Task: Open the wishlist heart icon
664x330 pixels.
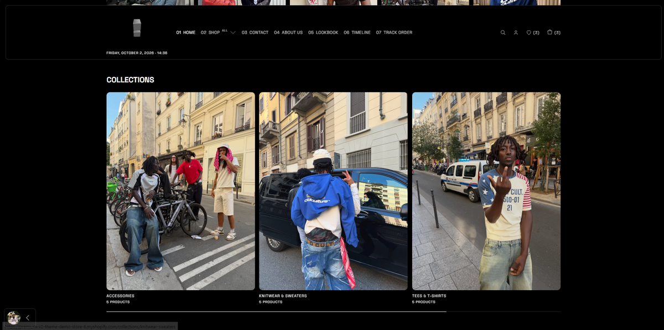Action: pos(529,33)
